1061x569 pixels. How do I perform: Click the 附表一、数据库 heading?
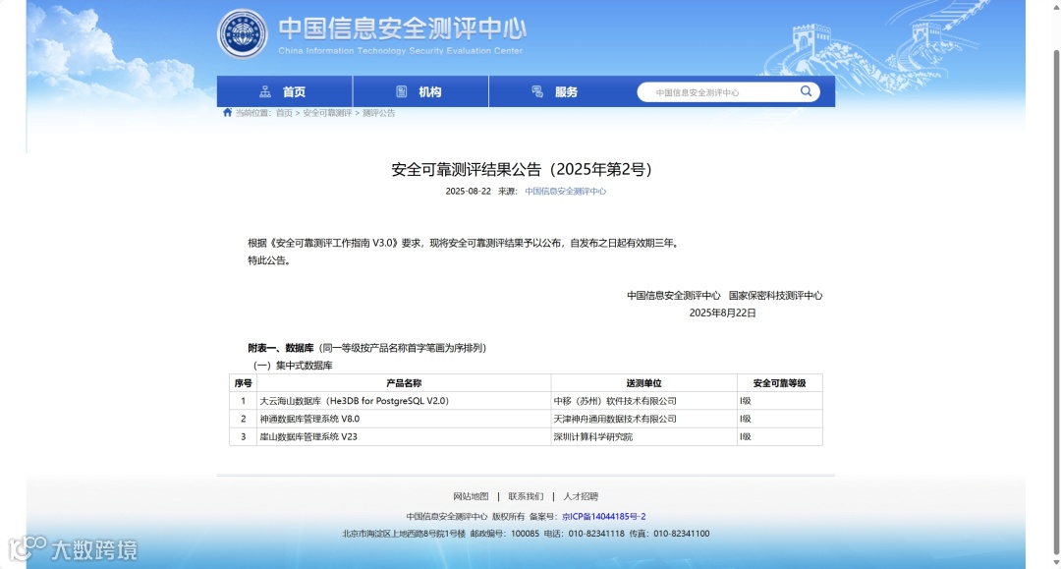pyautogui.click(x=281, y=348)
